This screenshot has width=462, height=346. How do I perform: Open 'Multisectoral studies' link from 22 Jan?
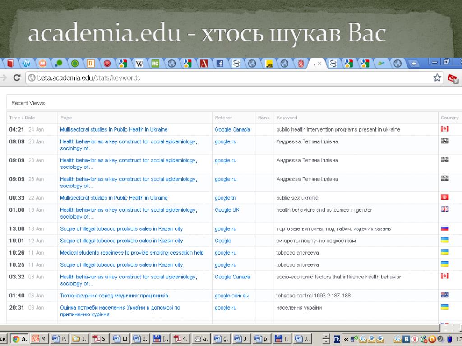(x=114, y=198)
